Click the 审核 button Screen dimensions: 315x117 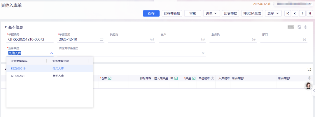click(193, 14)
